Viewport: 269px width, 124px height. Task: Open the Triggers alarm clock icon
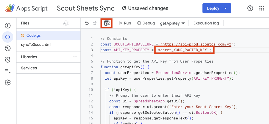click(x=8, y=60)
